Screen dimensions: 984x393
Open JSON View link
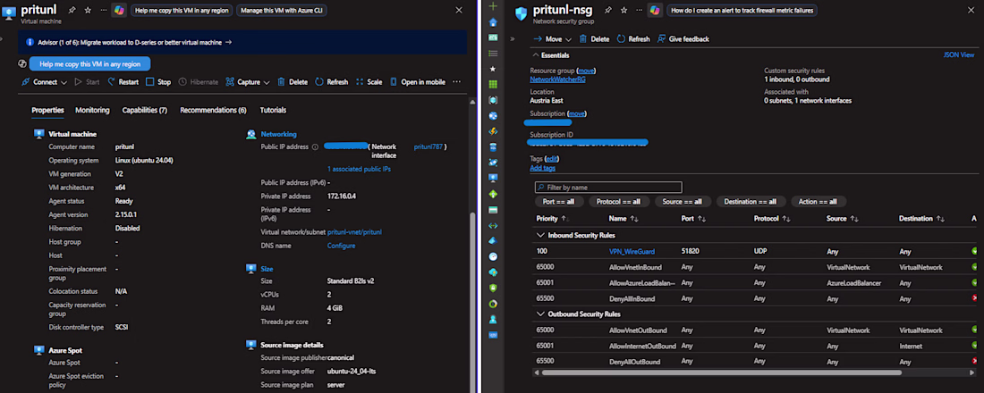pos(958,55)
